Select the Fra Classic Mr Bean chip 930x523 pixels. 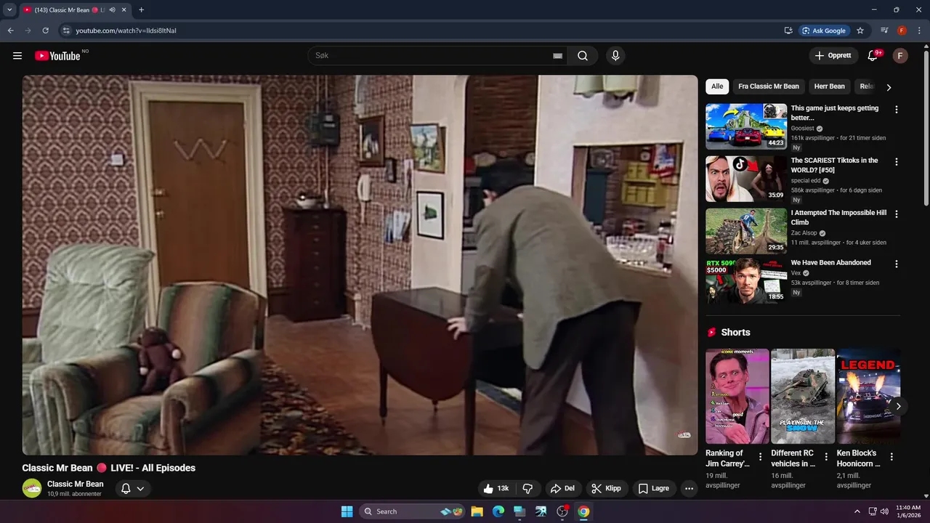coord(769,86)
